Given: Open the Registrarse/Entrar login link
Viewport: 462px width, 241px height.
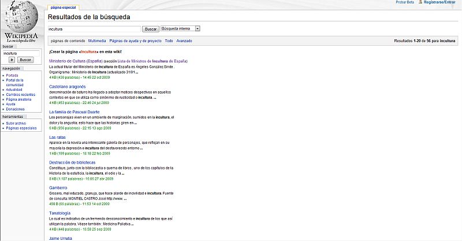Looking at the screenshot, I should tap(442, 3).
